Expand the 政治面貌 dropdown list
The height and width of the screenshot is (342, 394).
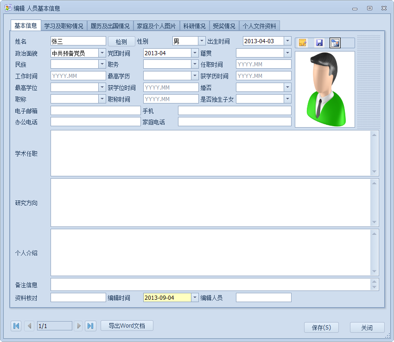[x=102, y=53]
